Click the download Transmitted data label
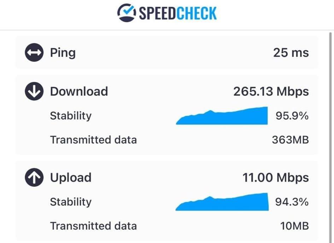 pyautogui.click(x=93, y=140)
